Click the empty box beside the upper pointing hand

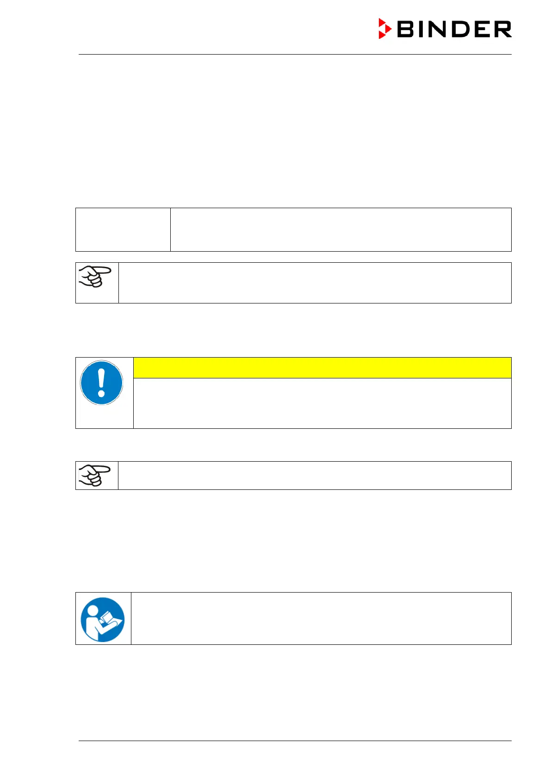coord(315,283)
